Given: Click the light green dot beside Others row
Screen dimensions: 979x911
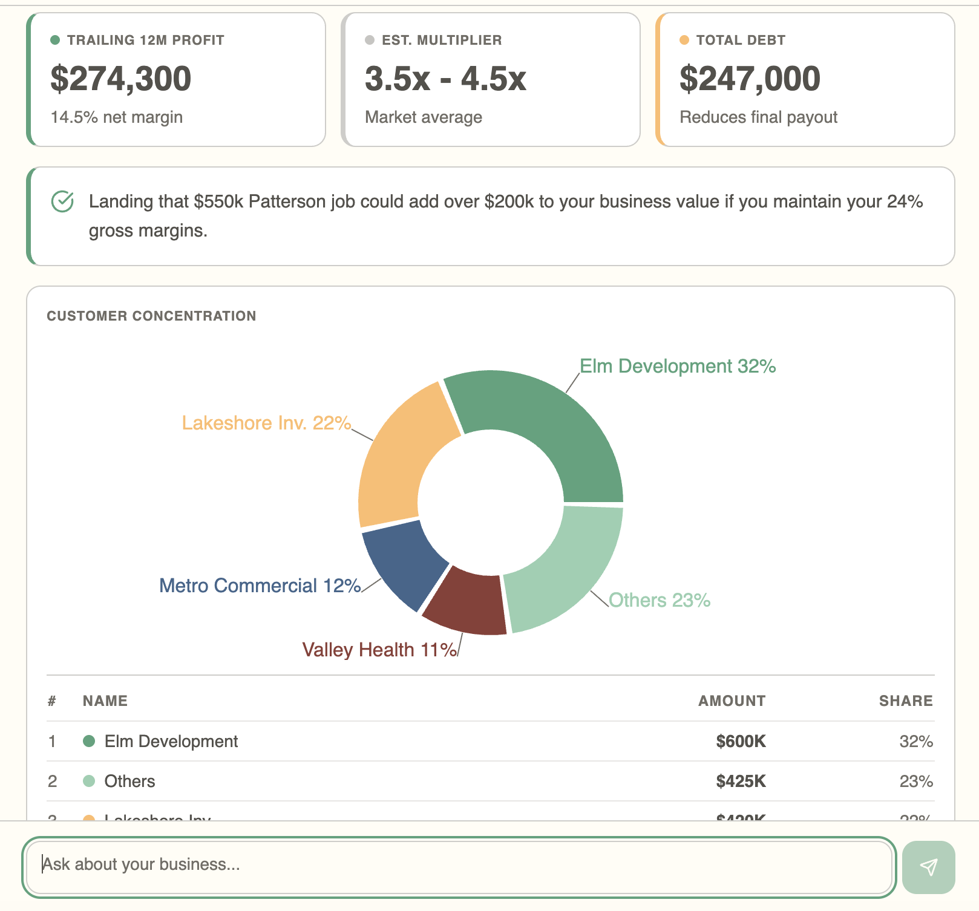Looking at the screenshot, I should coord(90,780).
